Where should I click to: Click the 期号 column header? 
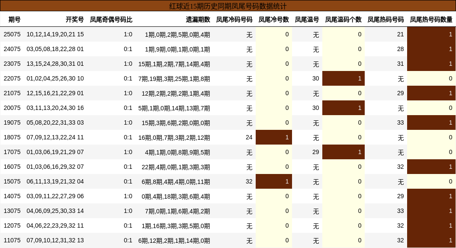click(x=14, y=19)
